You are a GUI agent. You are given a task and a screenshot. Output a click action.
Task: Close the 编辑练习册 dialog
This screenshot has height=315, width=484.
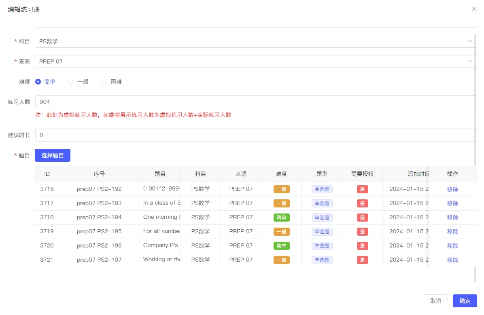tap(474, 9)
